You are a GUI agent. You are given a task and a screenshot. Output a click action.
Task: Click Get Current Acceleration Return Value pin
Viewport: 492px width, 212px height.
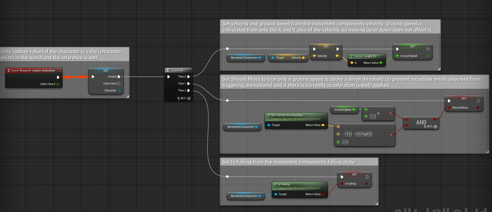pyautogui.click(x=323, y=125)
